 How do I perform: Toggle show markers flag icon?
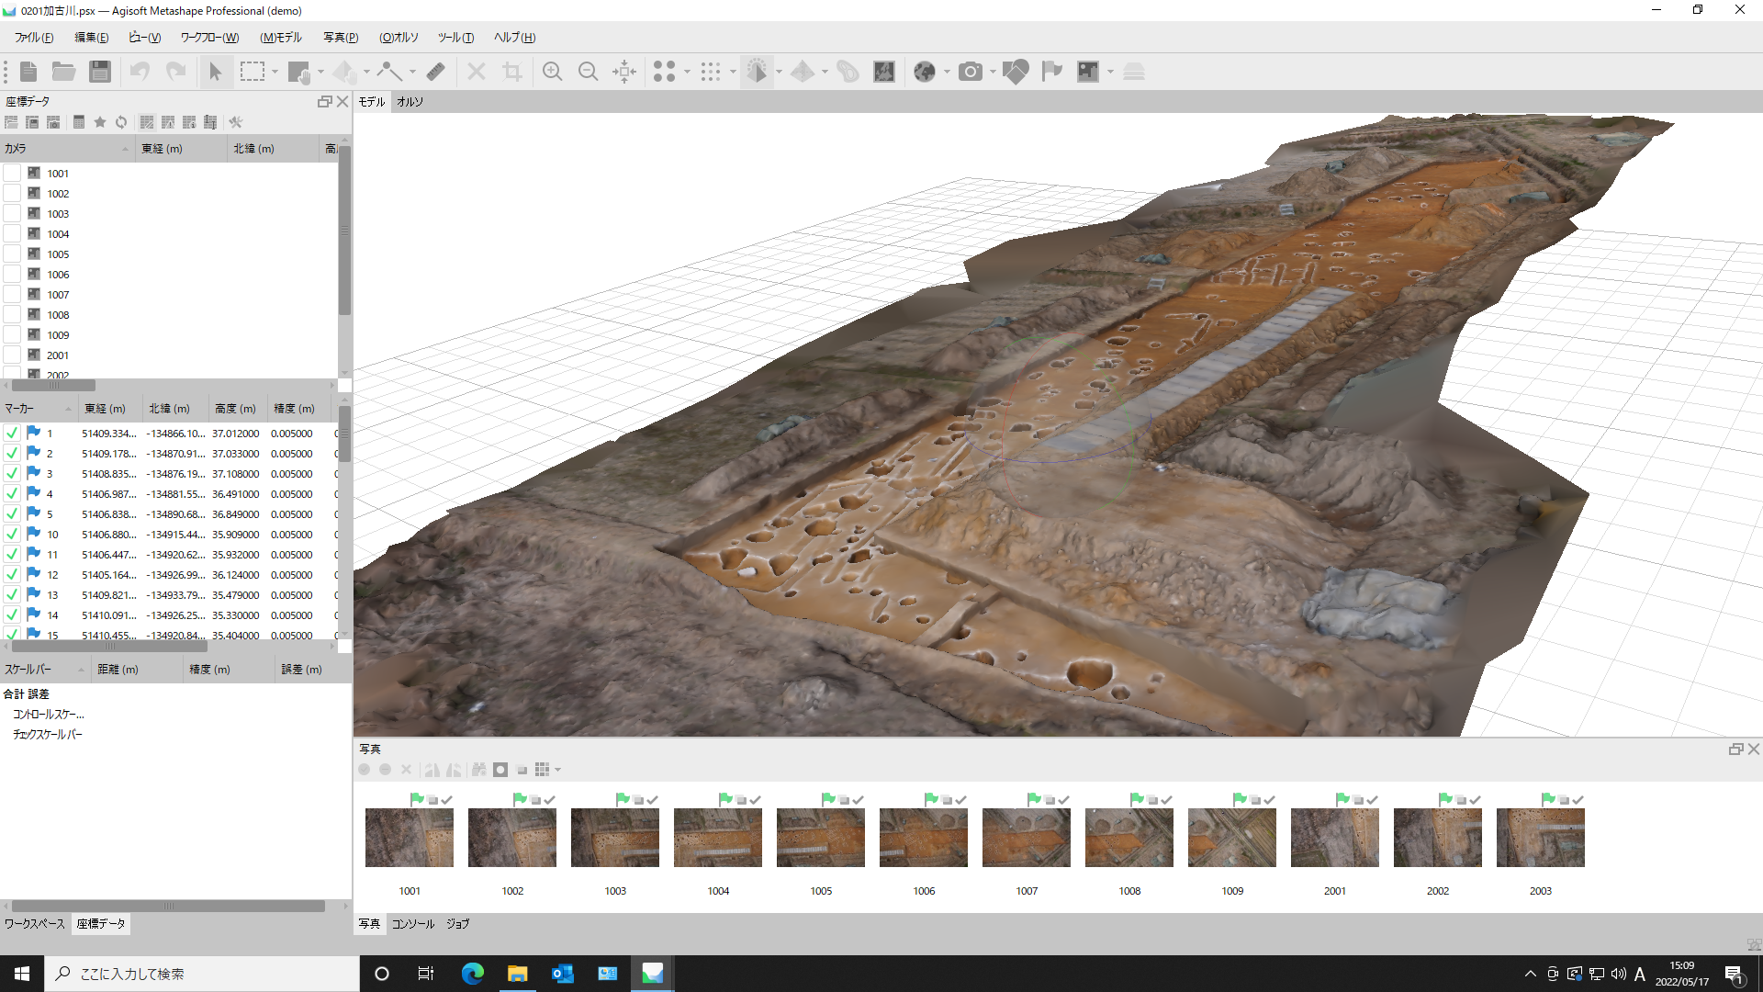(1052, 72)
